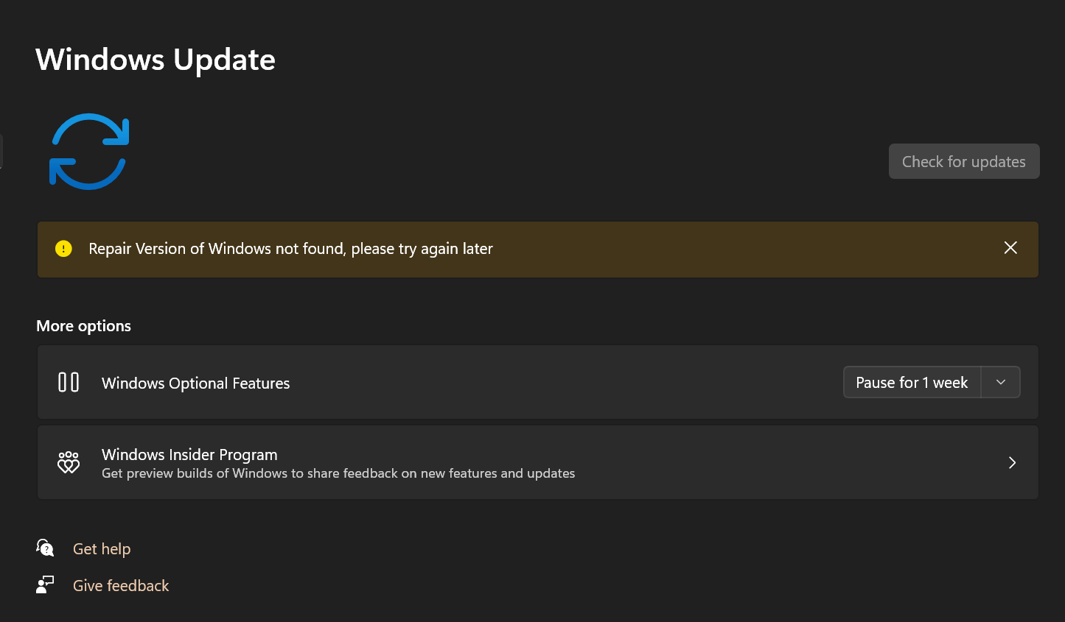This screenshot has width=1065, height=622.
Task: Click the yellow warning icon in banner
Action: click(x=64, y=249)
